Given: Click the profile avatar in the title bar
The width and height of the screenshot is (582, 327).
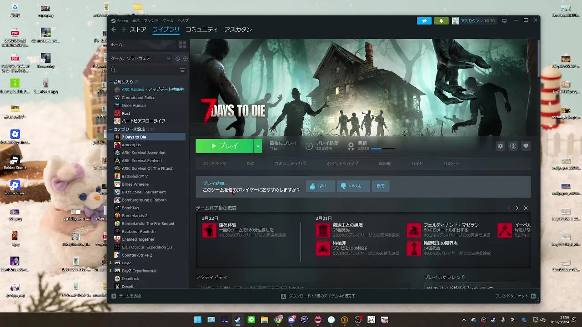Looking at the screenshot, I should pos(455,21).
